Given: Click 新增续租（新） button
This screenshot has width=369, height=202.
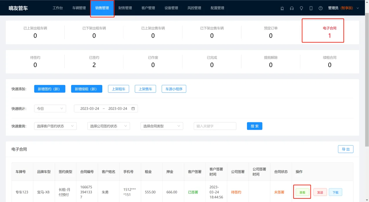Looking at the screenshot, I should [x=86, y=89].
